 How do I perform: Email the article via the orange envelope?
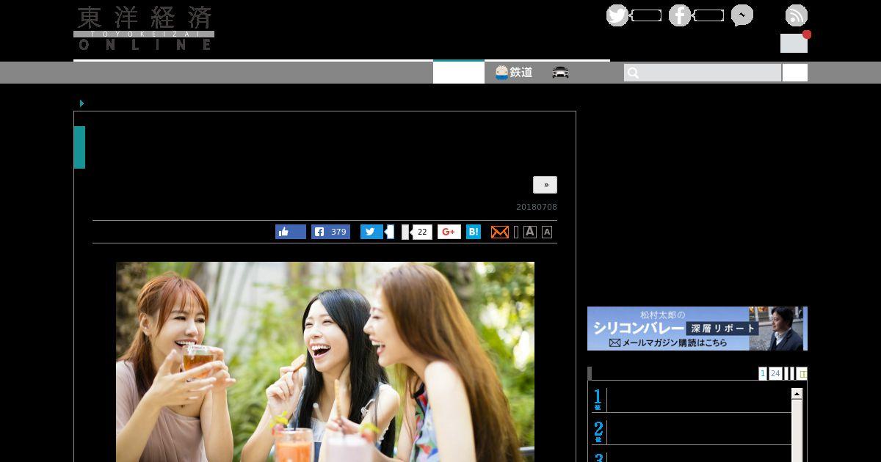click(500, 232)
